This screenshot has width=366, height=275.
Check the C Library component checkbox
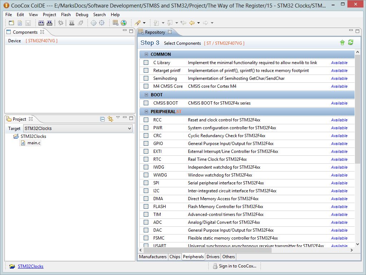146,62
